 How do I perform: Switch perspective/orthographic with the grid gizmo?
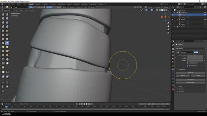pyautogui.click(x=168, y=33)
